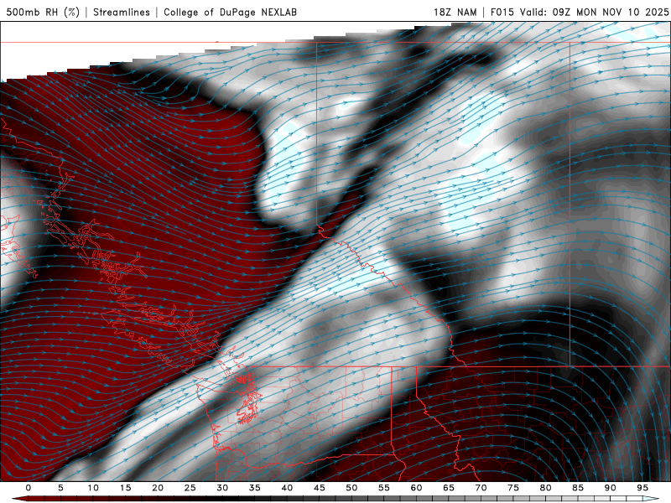Select the "18Z NAM" model run label
This screenshot has width=671, height=503.
pos(455,12)
